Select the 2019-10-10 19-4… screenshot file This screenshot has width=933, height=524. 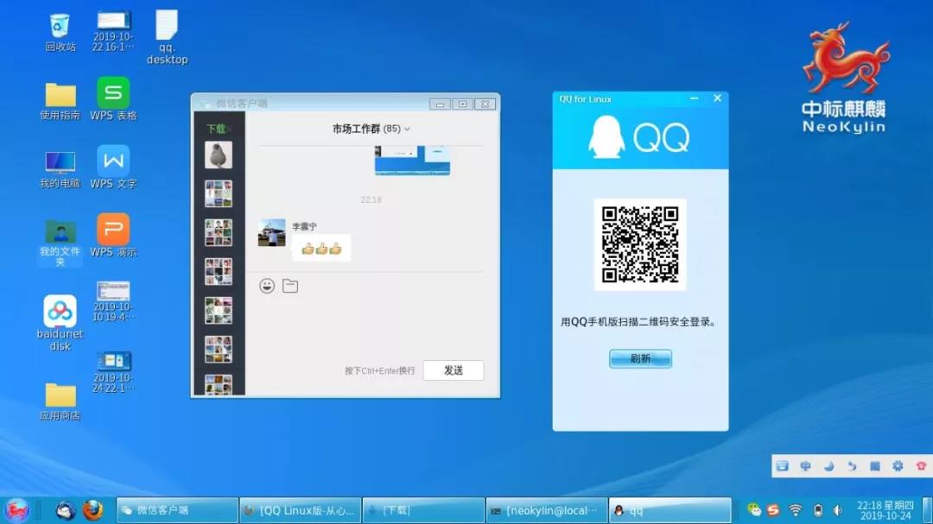[113, 301]
